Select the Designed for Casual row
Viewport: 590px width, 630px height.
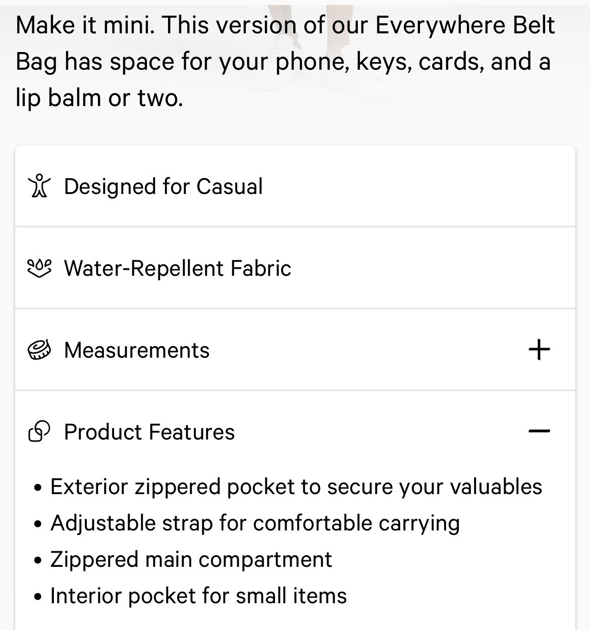coord(295,186)
